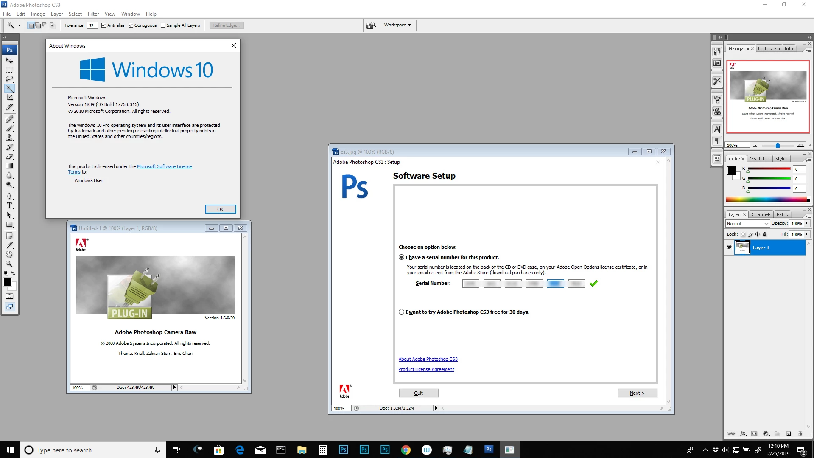This screenshot has height=458, width=814.
Task: Open About Adobe Photoshop CS3 link
Action: pyautogui.click(x=428, y=359)
